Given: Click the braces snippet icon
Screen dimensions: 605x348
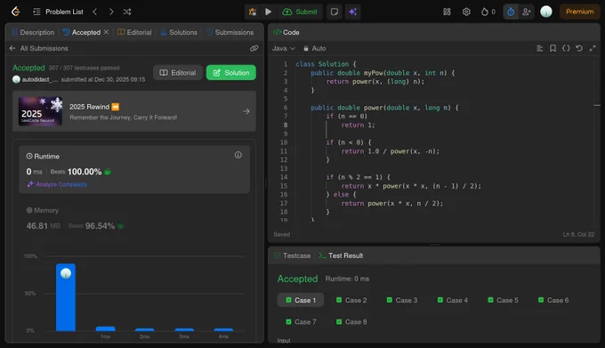Looking at the screenshot, I should pos(566,48).
